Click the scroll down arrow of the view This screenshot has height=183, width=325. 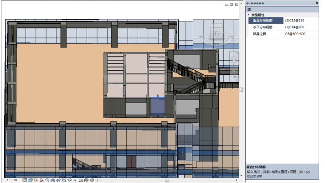click(241, 176)
